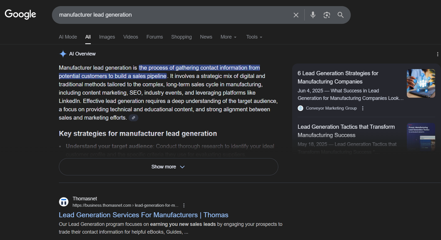Select the All results tab

88,37
